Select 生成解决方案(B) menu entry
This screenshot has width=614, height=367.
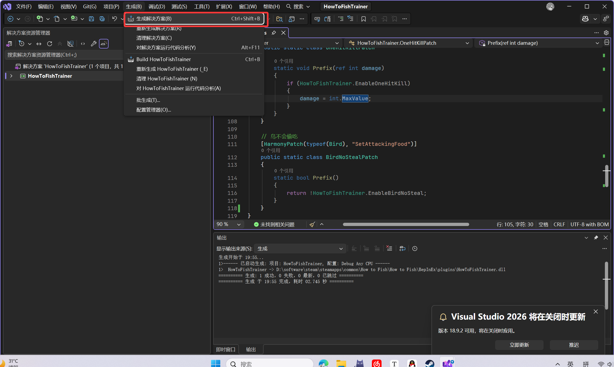[x=194, y=18]
